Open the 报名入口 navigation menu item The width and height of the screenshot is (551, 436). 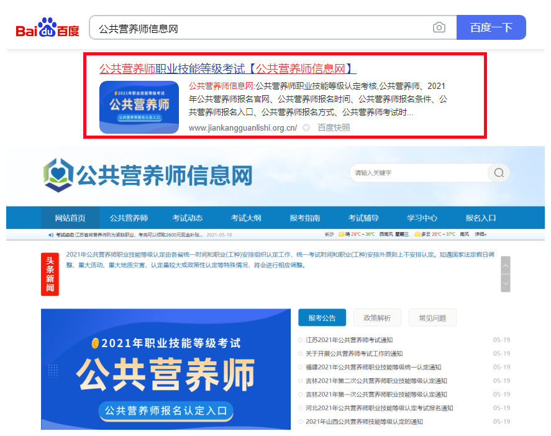(481, 218)
